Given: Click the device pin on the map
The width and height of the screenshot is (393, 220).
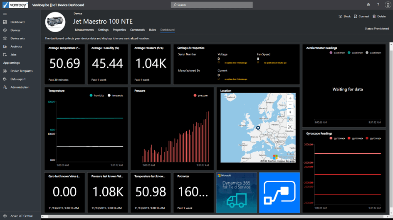Looking at the screenshot, I should coord(258,128).
